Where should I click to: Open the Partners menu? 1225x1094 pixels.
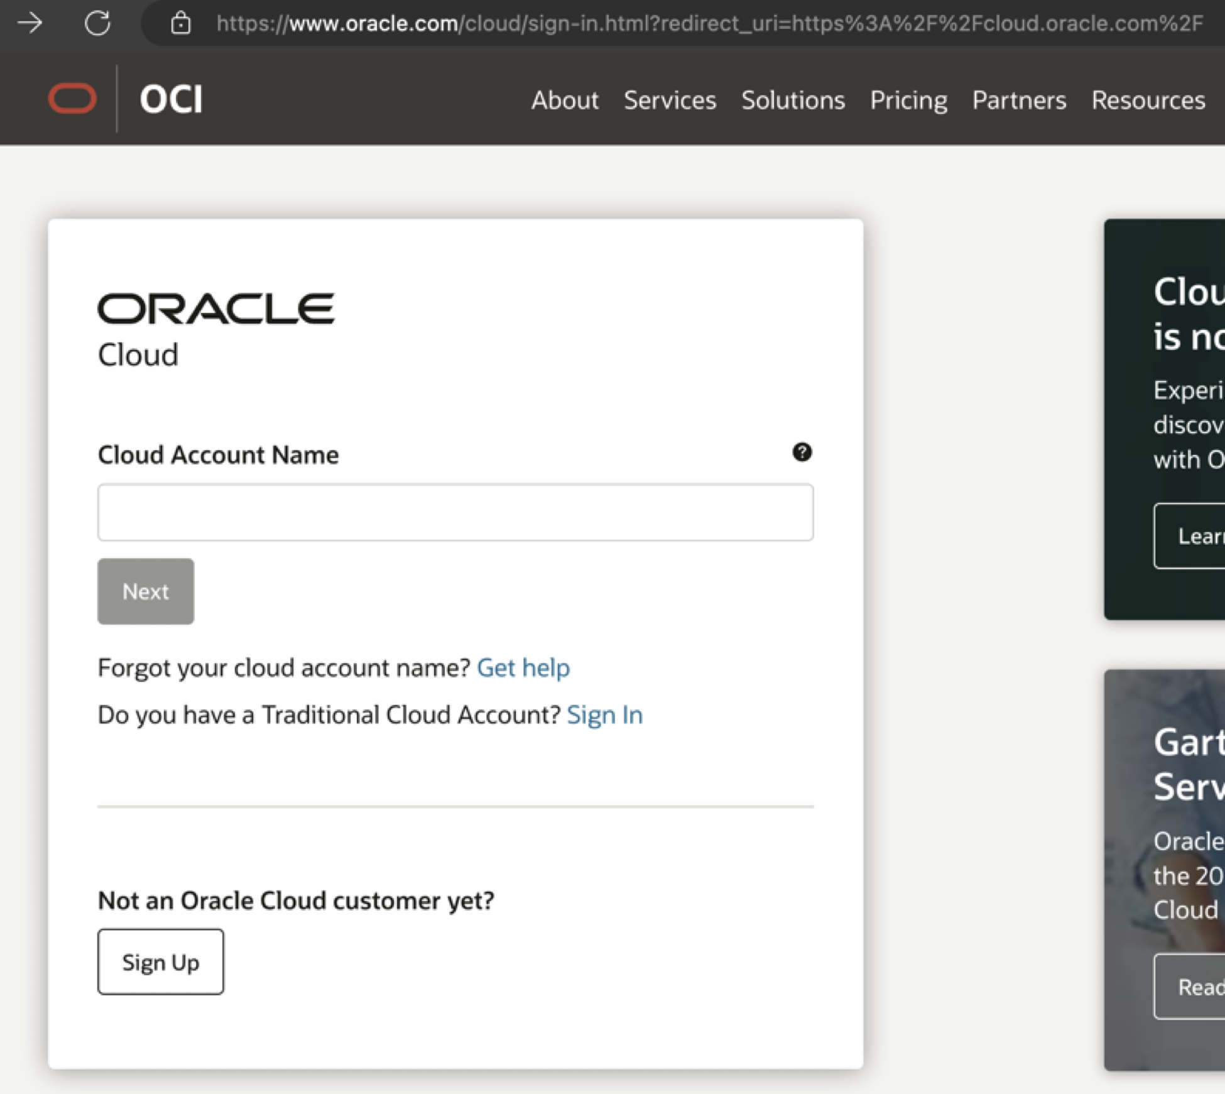pyautogui.click(x=1019, y=100)
